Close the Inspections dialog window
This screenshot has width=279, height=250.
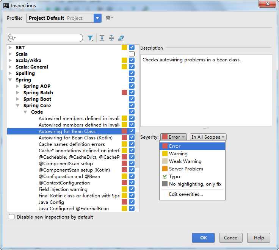pos(267,4)
